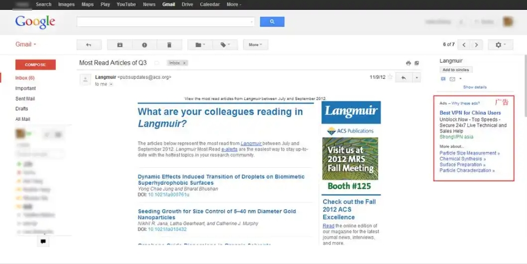Click Show details link

tap(474, 87)
